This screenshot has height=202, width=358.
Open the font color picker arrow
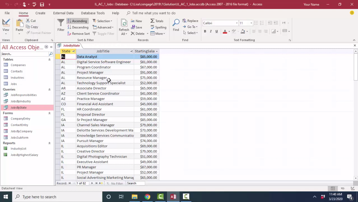tap(229, 31)
